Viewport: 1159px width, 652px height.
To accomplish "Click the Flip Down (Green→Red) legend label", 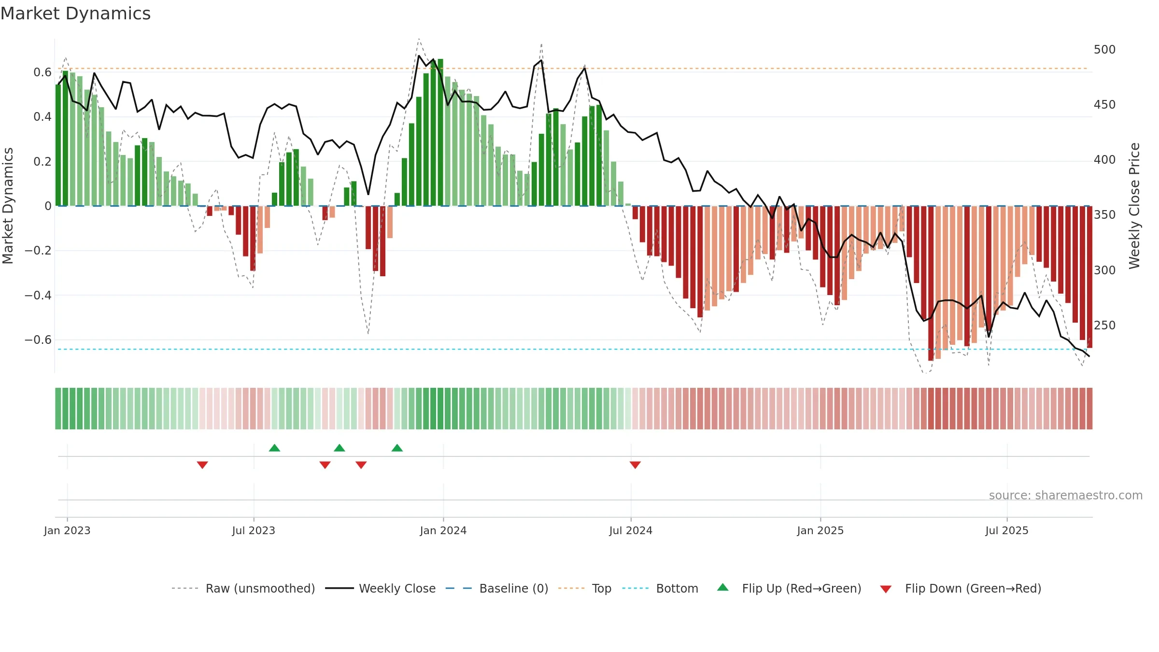I will pos(973,588).
